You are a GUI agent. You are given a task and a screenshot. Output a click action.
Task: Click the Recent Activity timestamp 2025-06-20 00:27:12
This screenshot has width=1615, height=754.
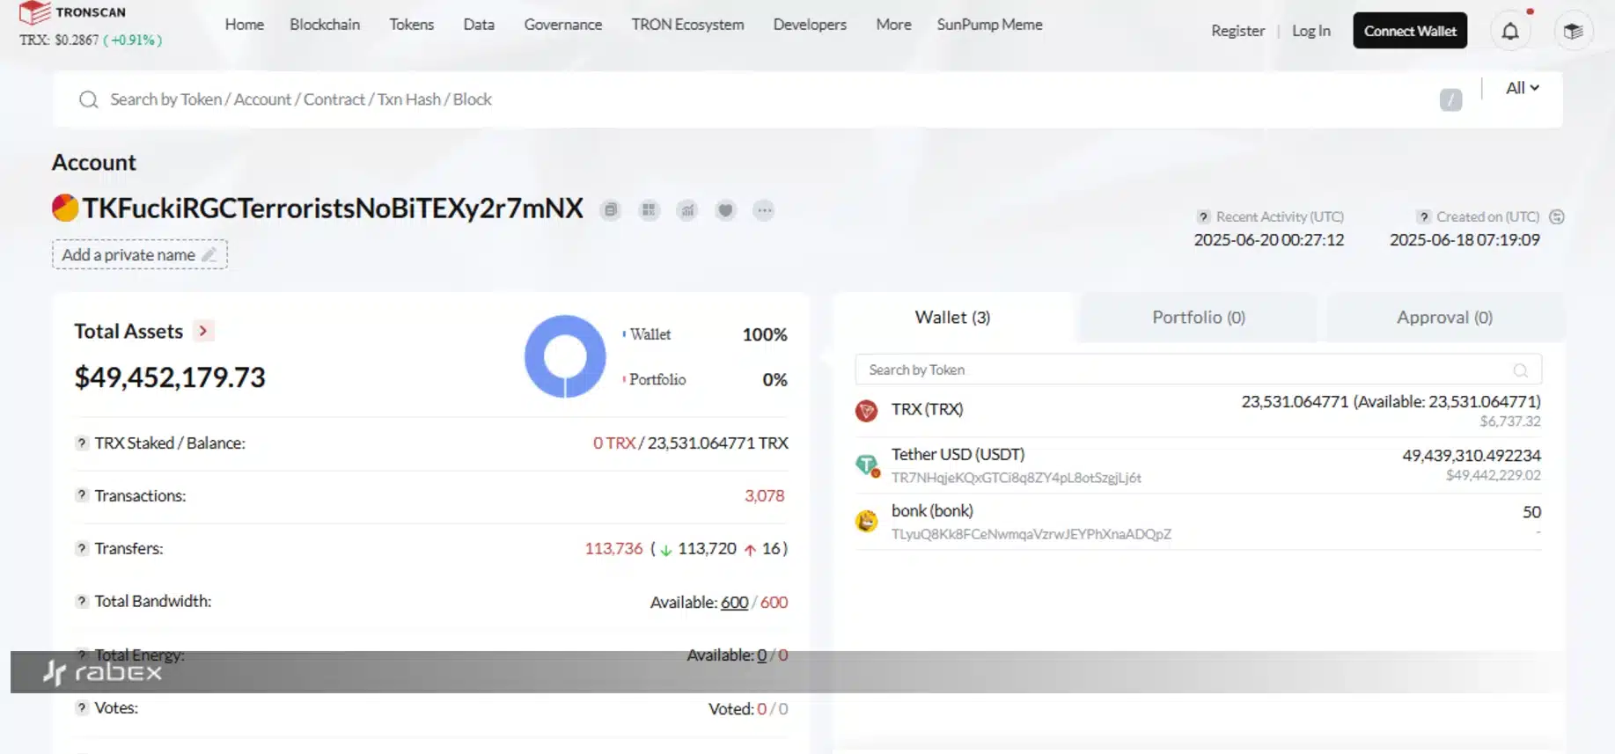click(1269, 240)
